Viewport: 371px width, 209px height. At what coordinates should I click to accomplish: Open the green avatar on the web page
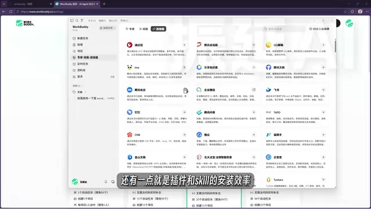click(349, 23)
